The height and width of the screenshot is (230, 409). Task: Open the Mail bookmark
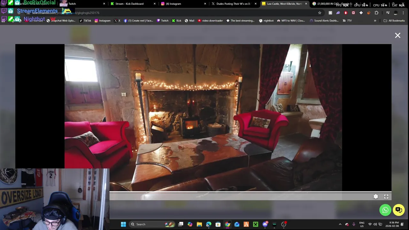(189, 21)
